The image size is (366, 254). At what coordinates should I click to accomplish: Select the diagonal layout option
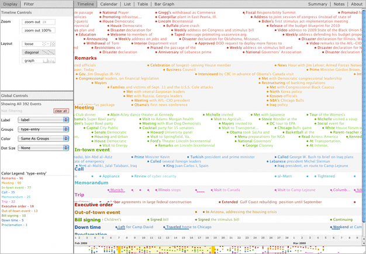(39, 52)
